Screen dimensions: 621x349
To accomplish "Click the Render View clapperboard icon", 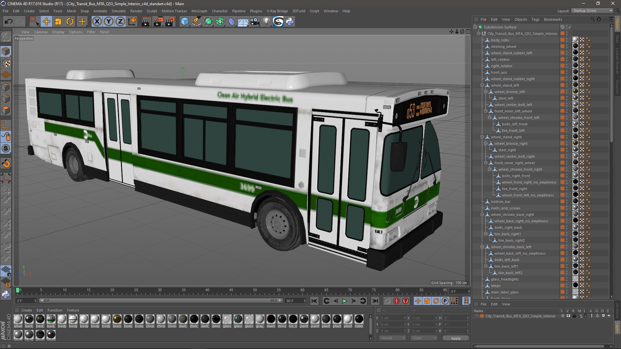I will tap(146, 21).
